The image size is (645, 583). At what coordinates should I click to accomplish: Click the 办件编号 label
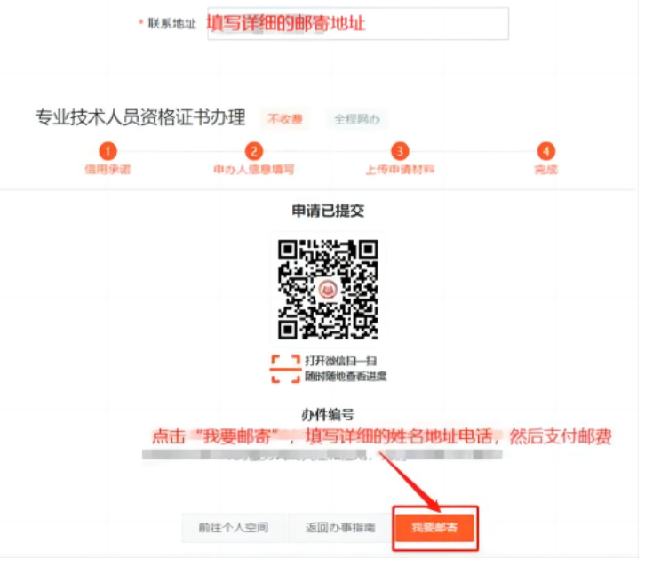(328, 415)
